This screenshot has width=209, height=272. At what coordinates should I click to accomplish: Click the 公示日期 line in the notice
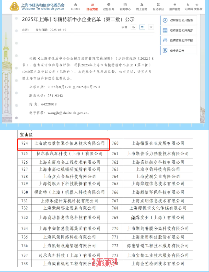[65, 87]
